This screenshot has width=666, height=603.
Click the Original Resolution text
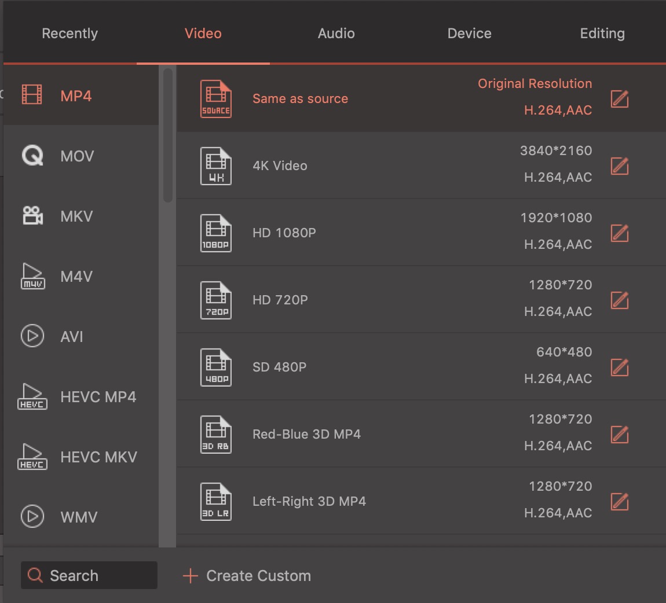[535, 83]
